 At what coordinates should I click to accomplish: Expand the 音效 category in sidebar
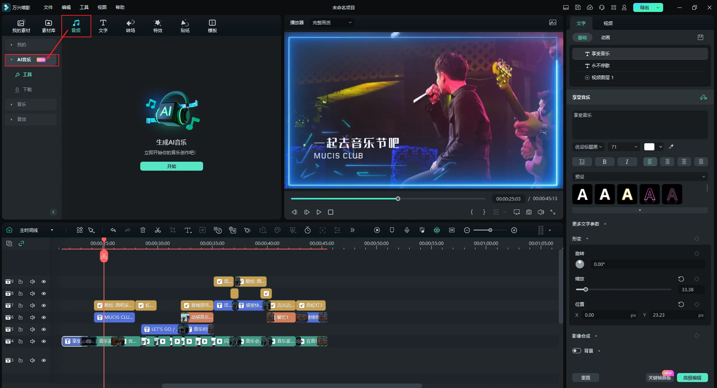click(x=31, y=119)
